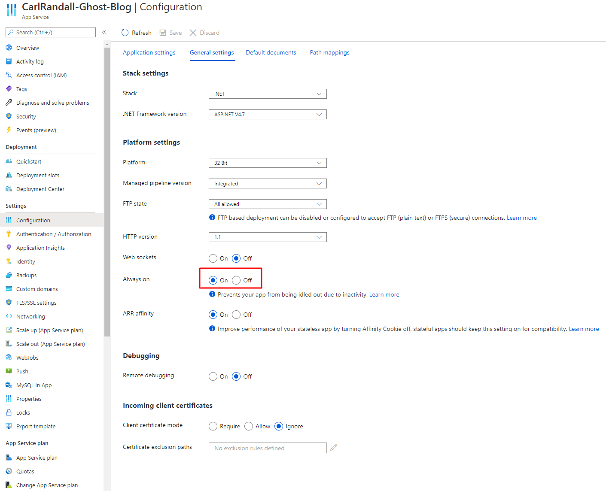Click the Discard button
The image size is (606, 491).
click(204, 33)
